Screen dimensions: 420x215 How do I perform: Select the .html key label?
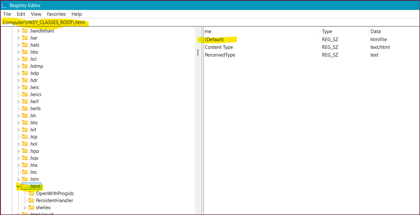[x=35, y=186]
